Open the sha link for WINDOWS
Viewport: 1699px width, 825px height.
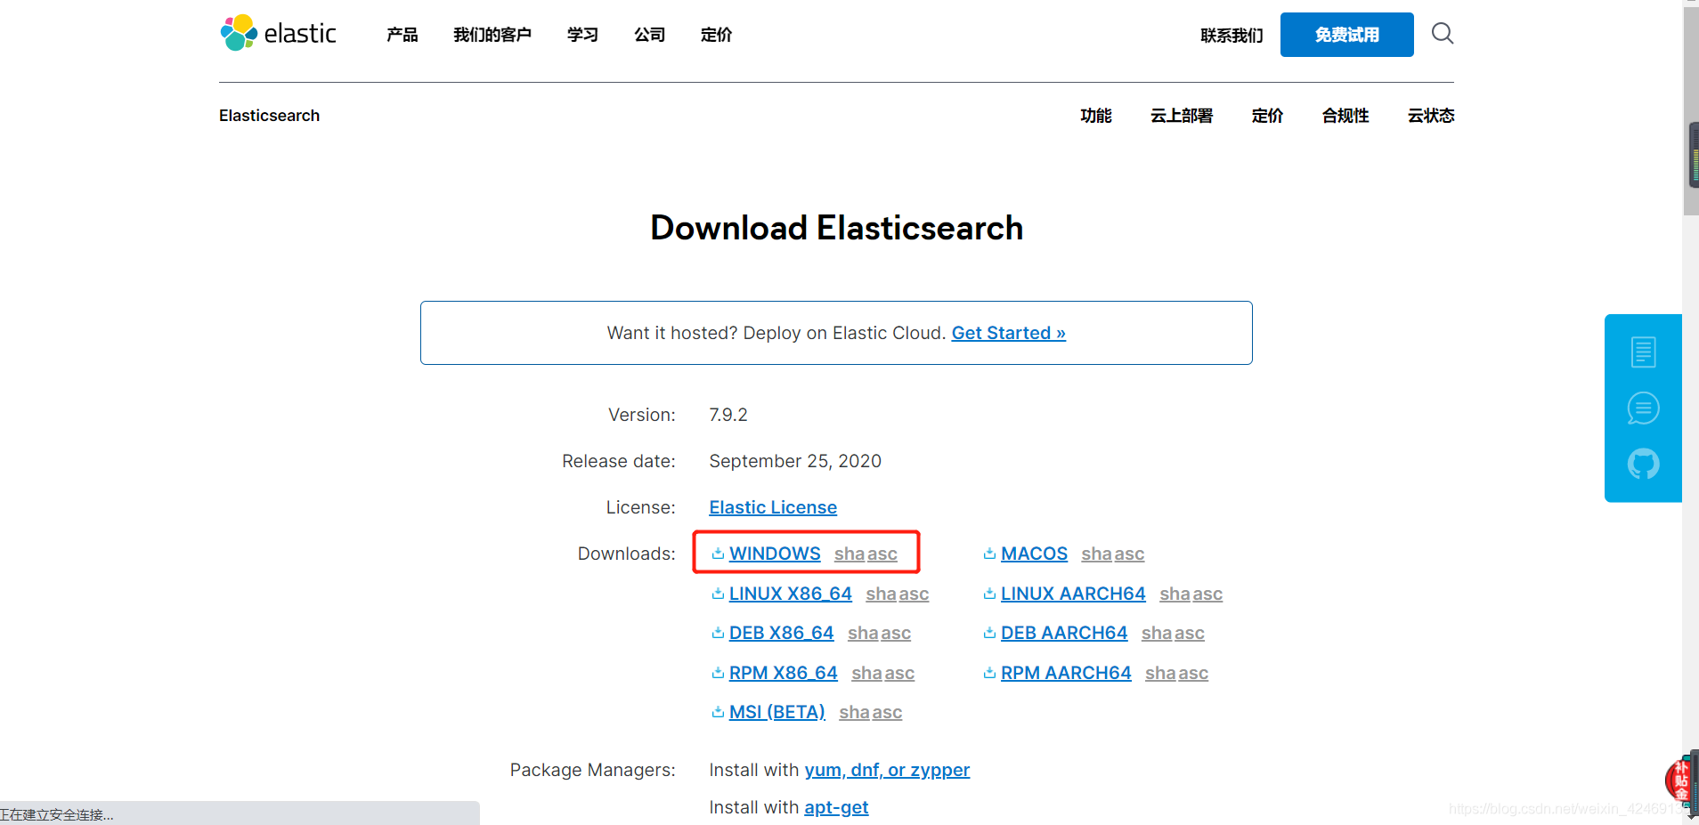[x=849, y=554]
